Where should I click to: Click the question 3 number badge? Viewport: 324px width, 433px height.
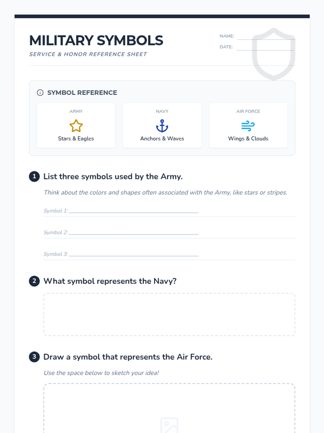coord(34,357)
